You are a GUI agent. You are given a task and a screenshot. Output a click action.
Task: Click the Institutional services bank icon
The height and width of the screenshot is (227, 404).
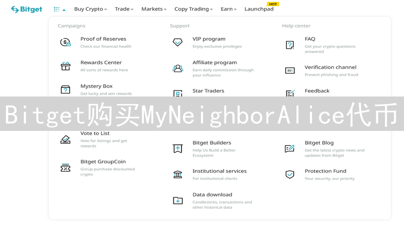(178, 174)
